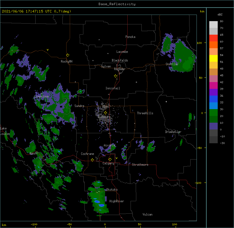
Task: Click the Drumheller label
Action: click(173, 132)
